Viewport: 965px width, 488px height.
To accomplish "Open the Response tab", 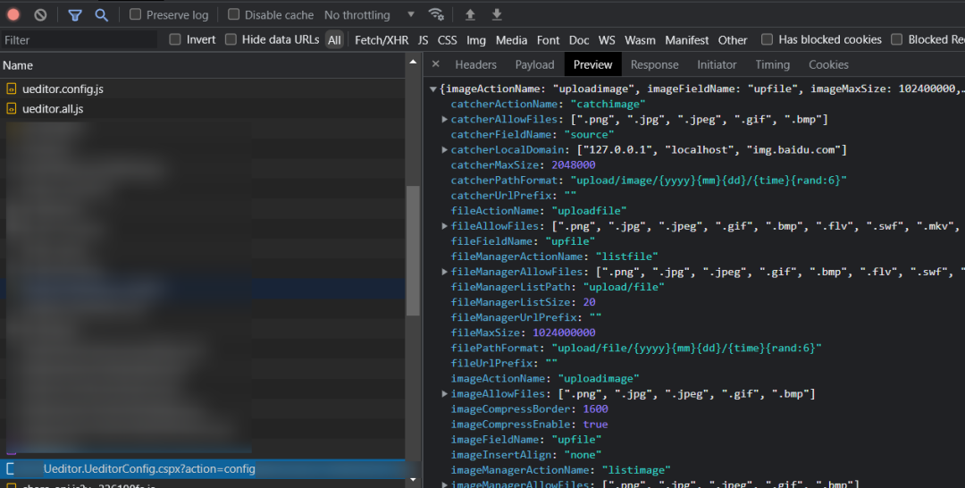I will tap(654, 64).
